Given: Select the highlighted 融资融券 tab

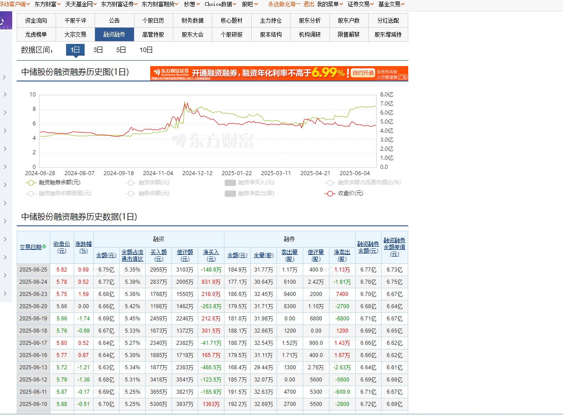Looking at the screenshot, I should click(115, 34).
